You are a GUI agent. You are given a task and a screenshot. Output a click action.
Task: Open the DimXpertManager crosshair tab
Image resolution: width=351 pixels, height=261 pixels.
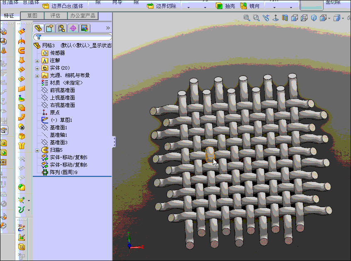[73, 29]
